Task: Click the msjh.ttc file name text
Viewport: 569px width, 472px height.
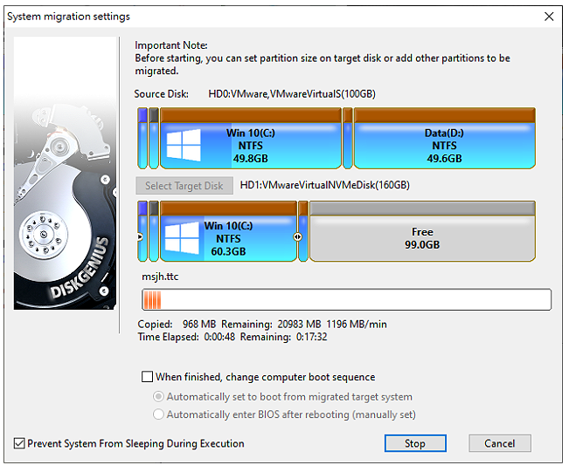Action: [x=160, y=277]
